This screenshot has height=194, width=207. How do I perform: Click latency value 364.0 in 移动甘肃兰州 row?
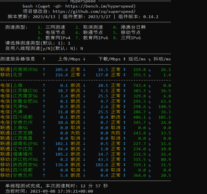[x=140, y=175]
